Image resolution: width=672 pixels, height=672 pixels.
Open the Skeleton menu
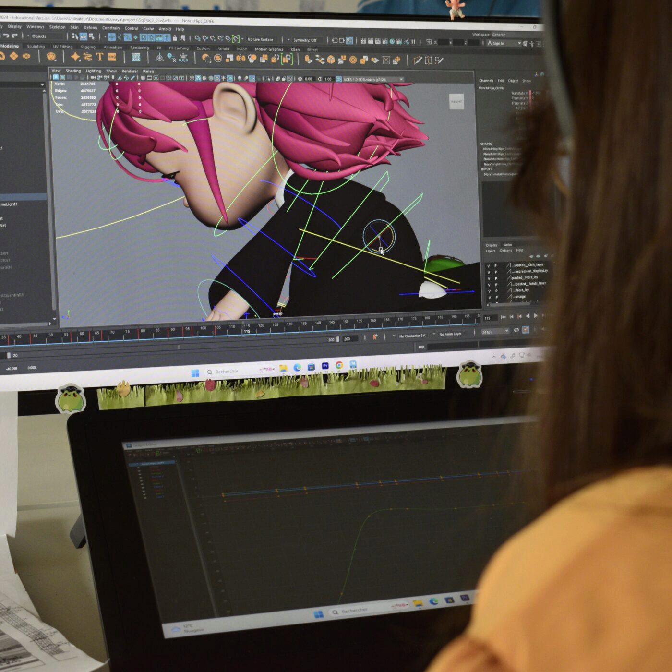coord(57,27)
